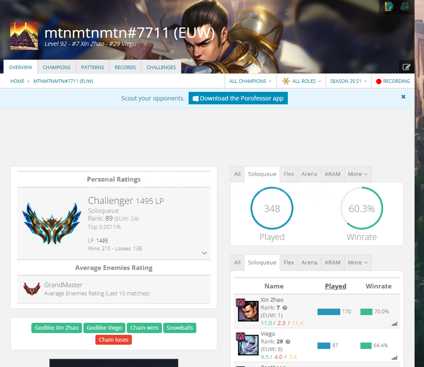The image size is (424, 367).
Task: Select Arena tab above the Winrate circle
Action: point(309,174)
